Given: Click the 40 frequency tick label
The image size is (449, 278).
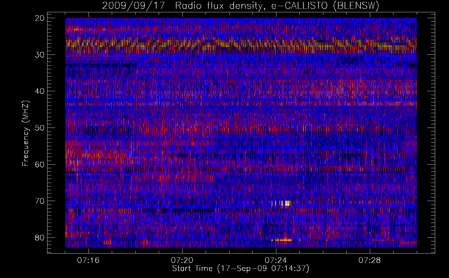Looking at the screenshot, I should pyautogui.click(x=40, y=91).
